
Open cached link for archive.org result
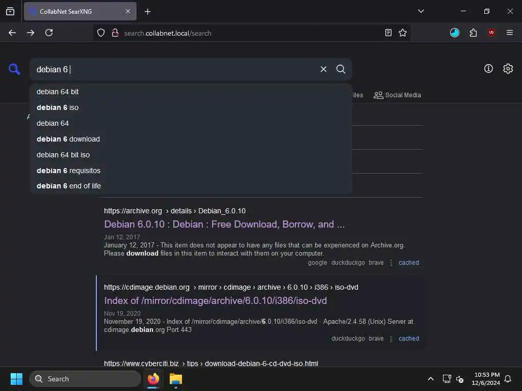408,263
